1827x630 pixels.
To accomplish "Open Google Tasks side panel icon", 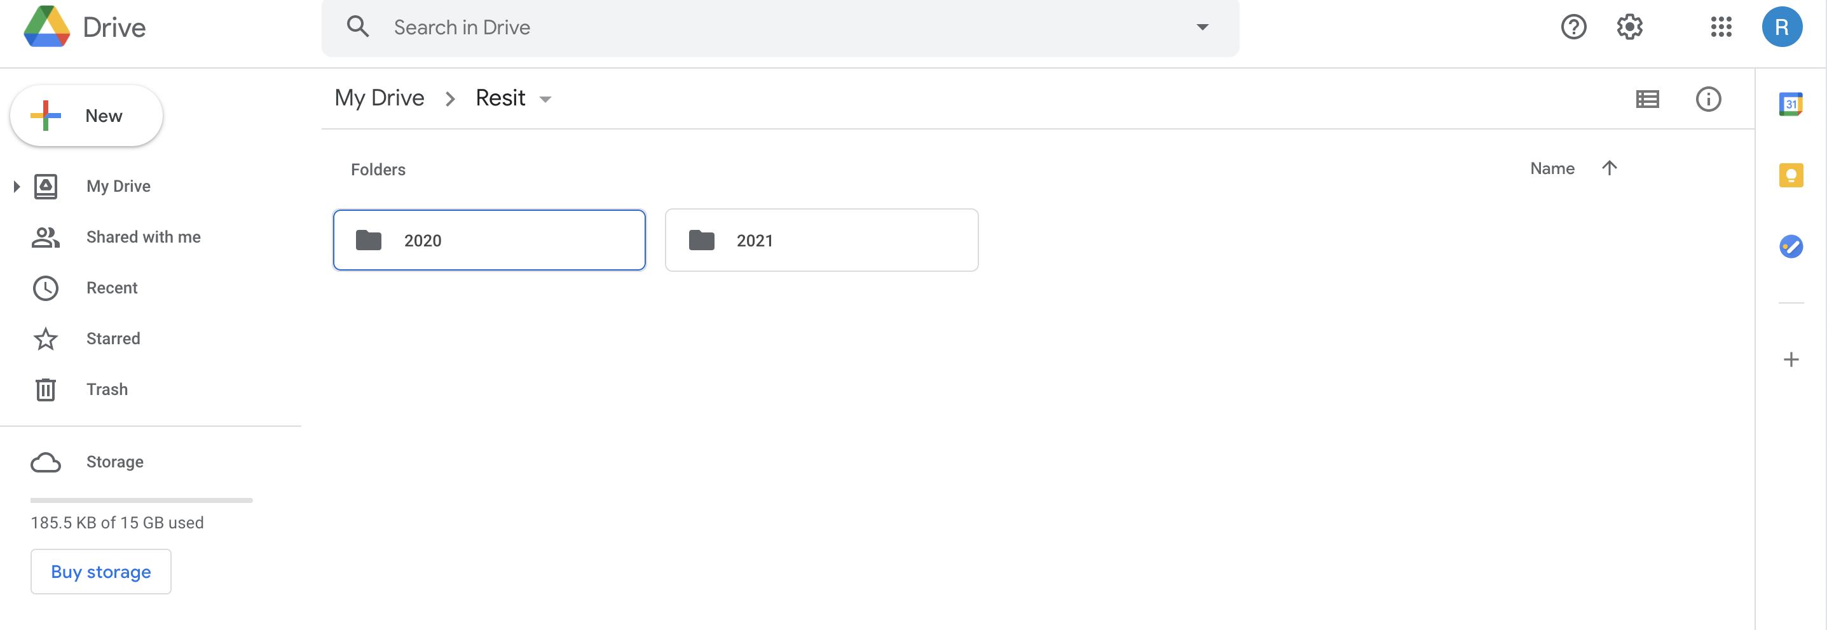I will (1791, 246).
